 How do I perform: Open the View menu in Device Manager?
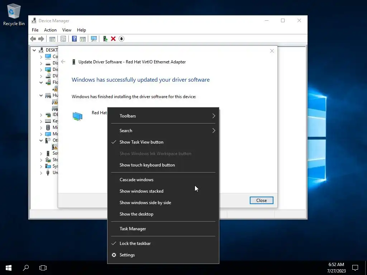[67, 30]
